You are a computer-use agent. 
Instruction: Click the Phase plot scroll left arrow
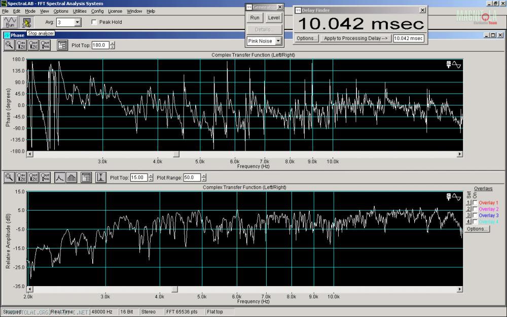(x=30, y=154)
